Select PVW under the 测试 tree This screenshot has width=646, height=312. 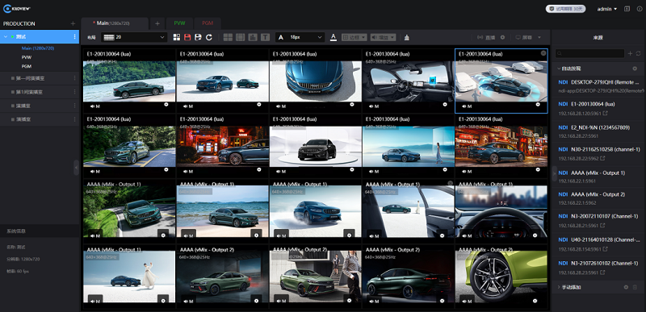27,57
